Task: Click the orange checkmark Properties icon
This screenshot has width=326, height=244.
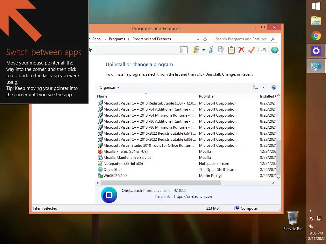Action: click(252, 50)
